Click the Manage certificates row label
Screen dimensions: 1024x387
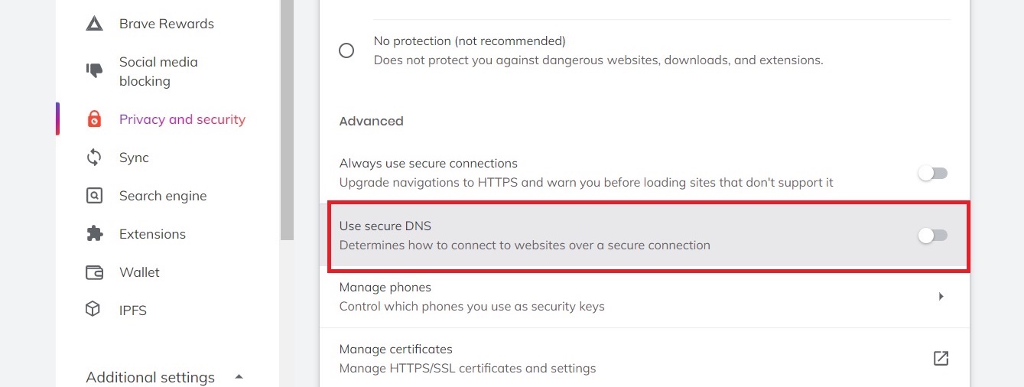tap(396, 350)
